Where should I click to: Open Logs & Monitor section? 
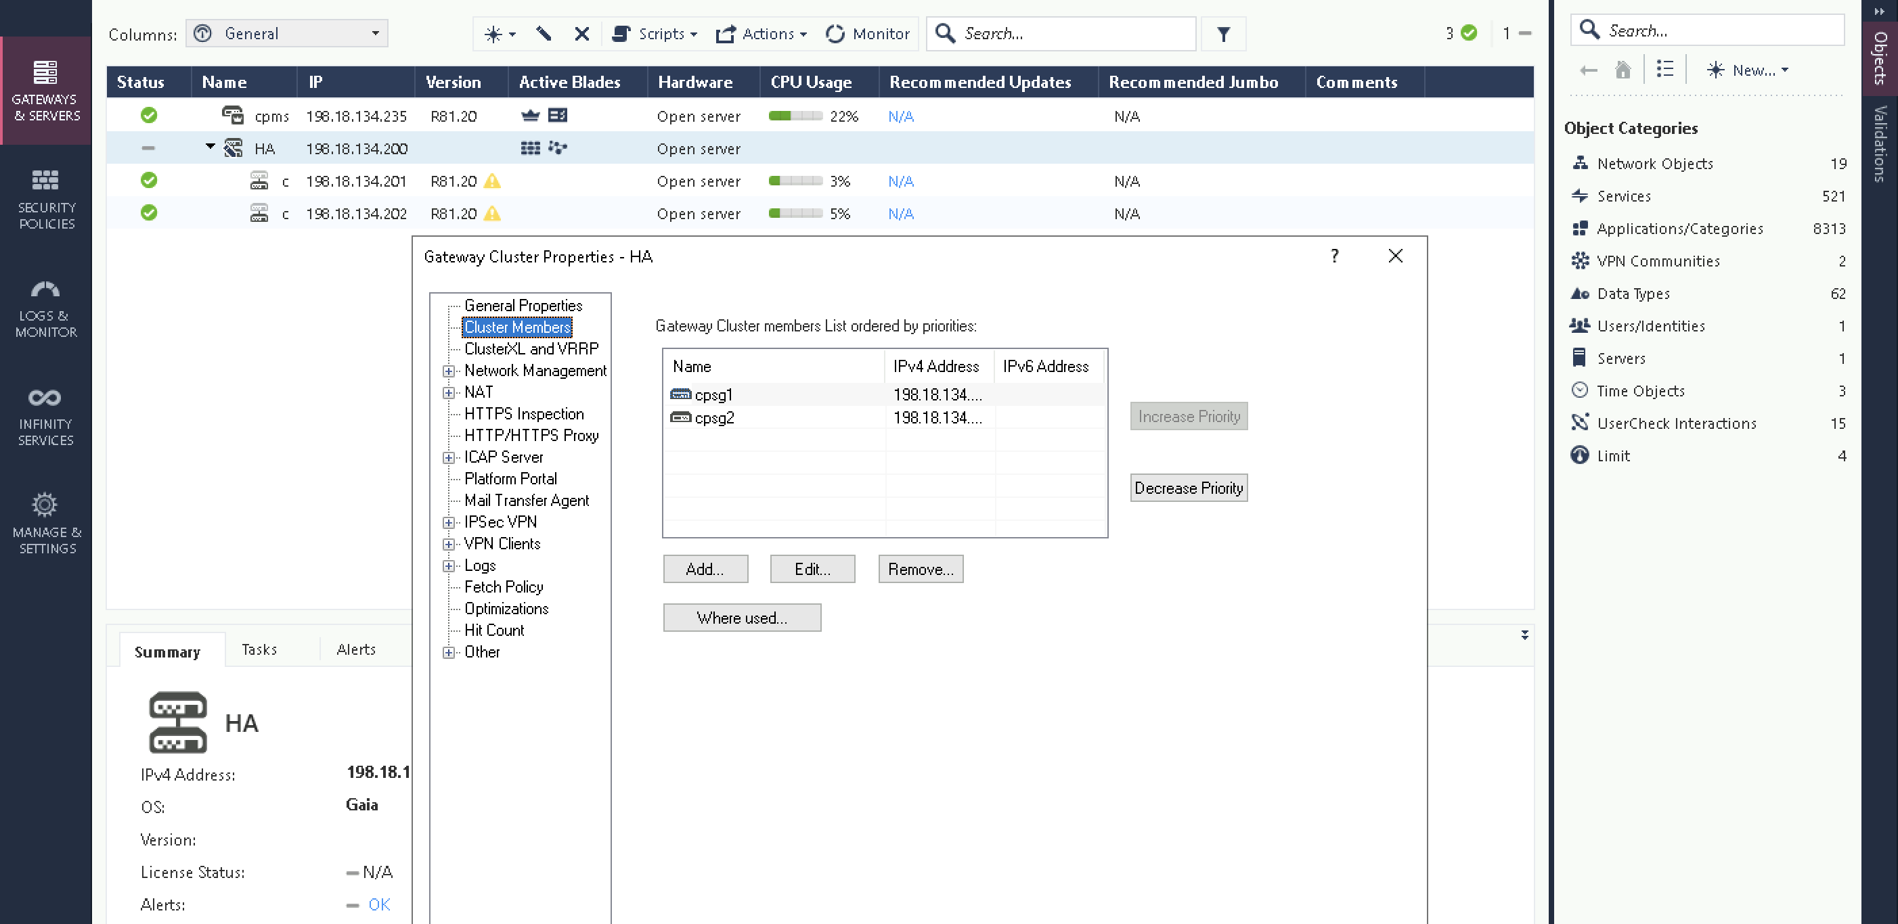click(45, 308)
